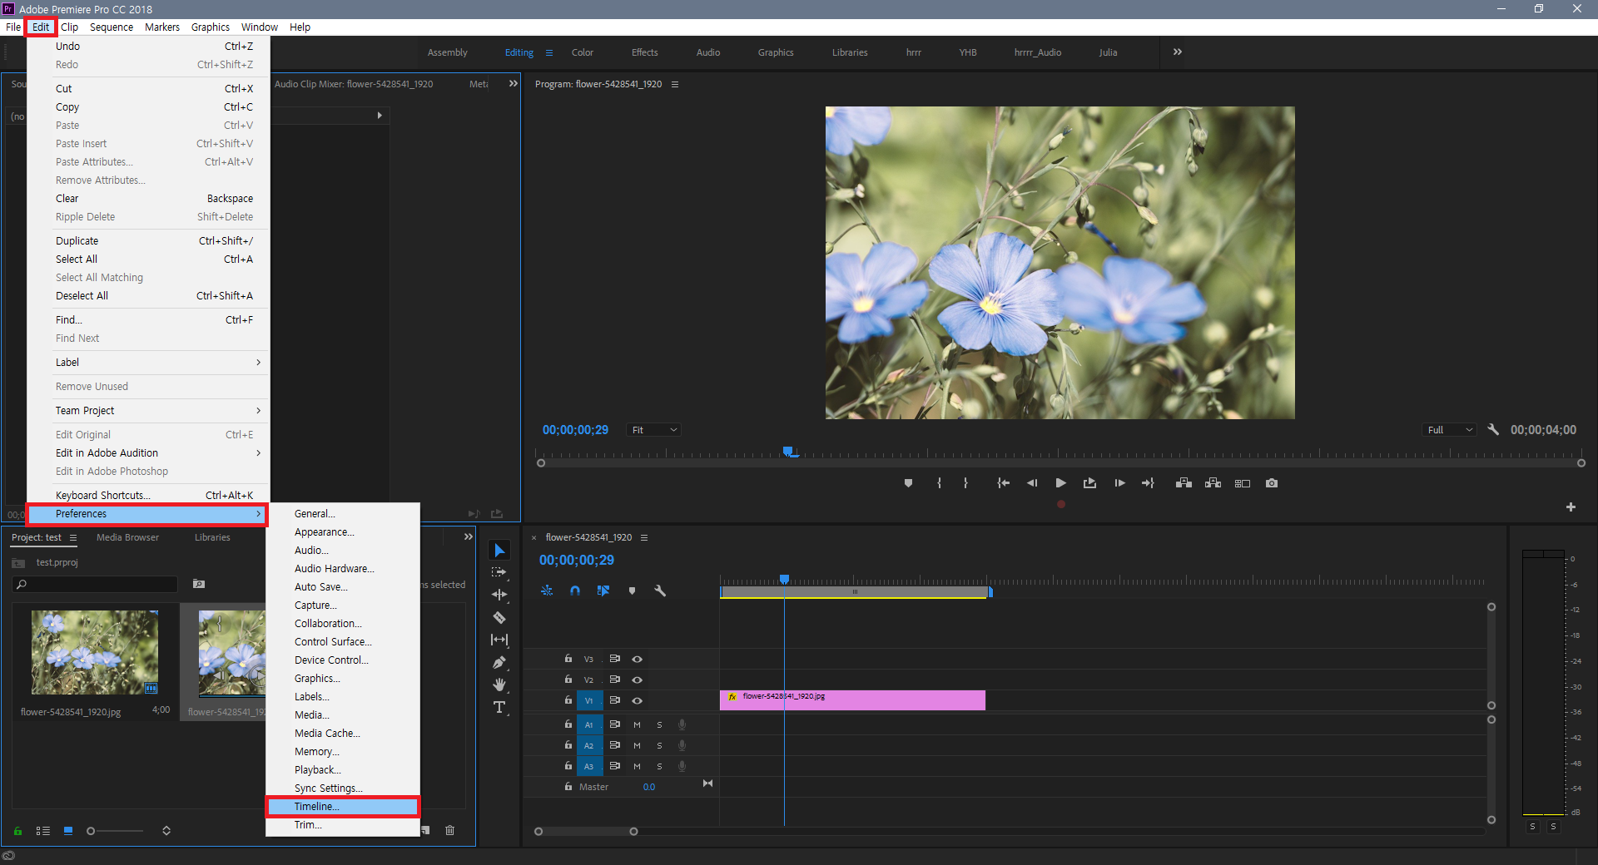1598x865 pixels.
Task: Step forward one frame in Program monitor
Action: [x=1119, y=483]
